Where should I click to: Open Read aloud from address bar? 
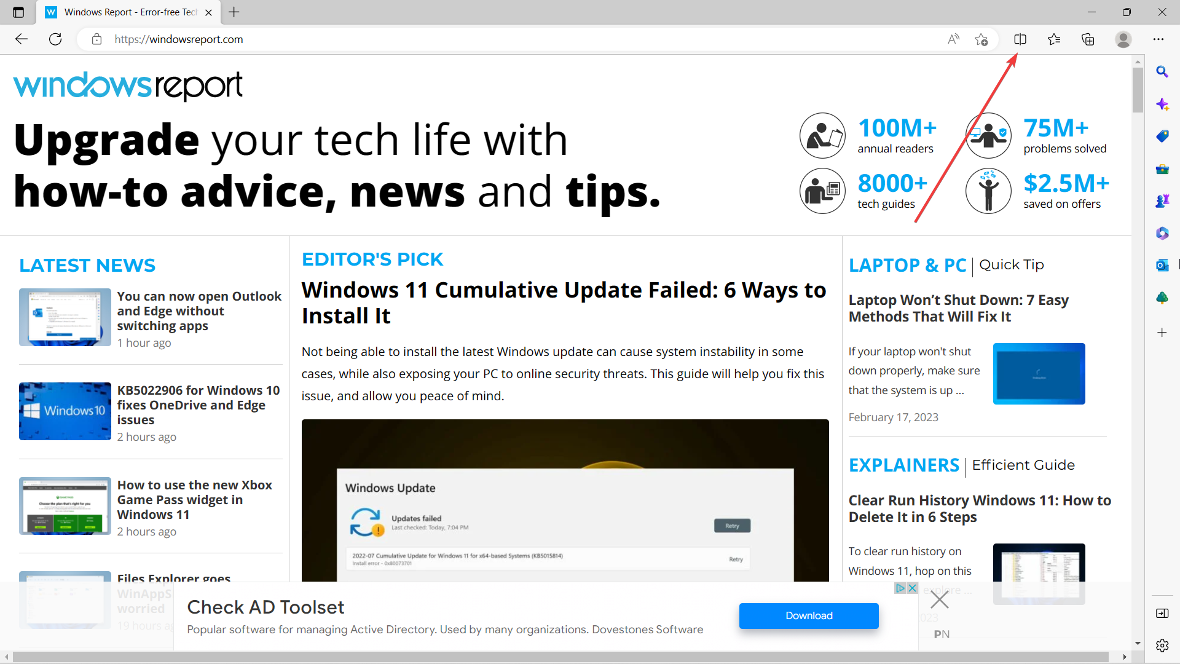click(953, 39)
